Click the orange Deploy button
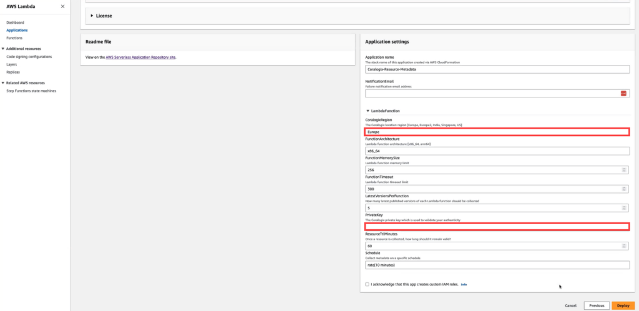 (623, 305)
